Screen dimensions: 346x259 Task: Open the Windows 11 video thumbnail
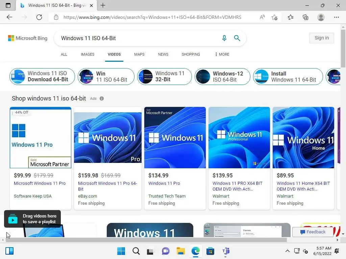pyautogui.click(x=150, y=230)
